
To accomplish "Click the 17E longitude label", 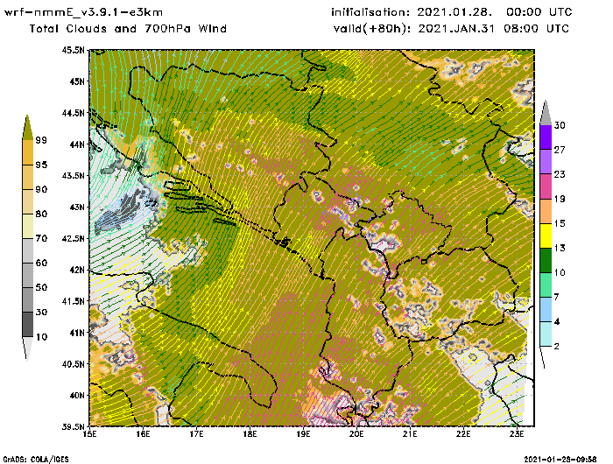I will click(196, 434).
